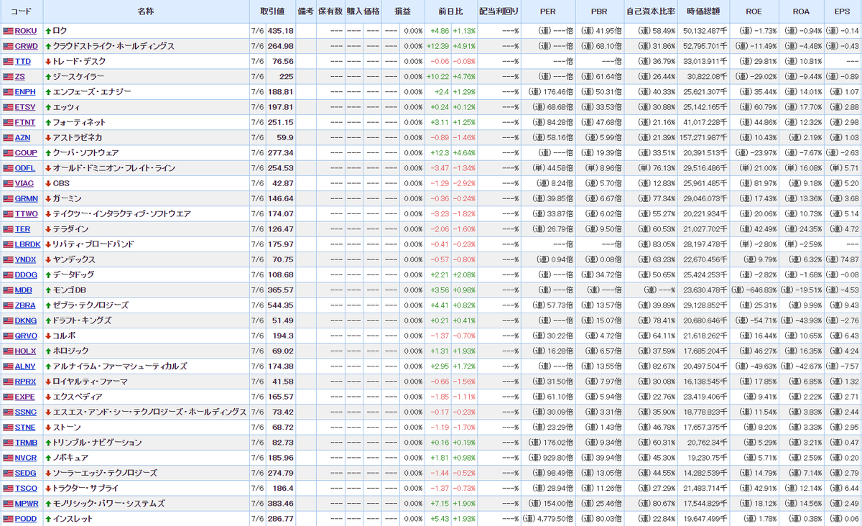The width and height of the screenshot is (862, 526).
Task: Click the US flag icon beside COUP
Action: (x=8, y=153)
